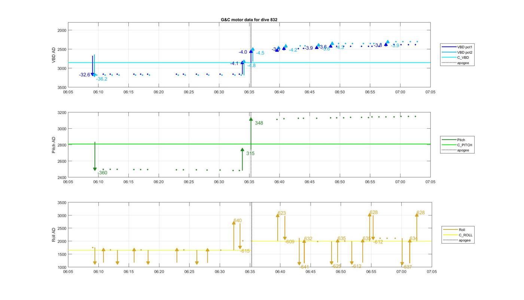Viewport: 524px width, 300px height.
Task: Click the '-625' data label in Roll plot
Action: tap(336, 266)
